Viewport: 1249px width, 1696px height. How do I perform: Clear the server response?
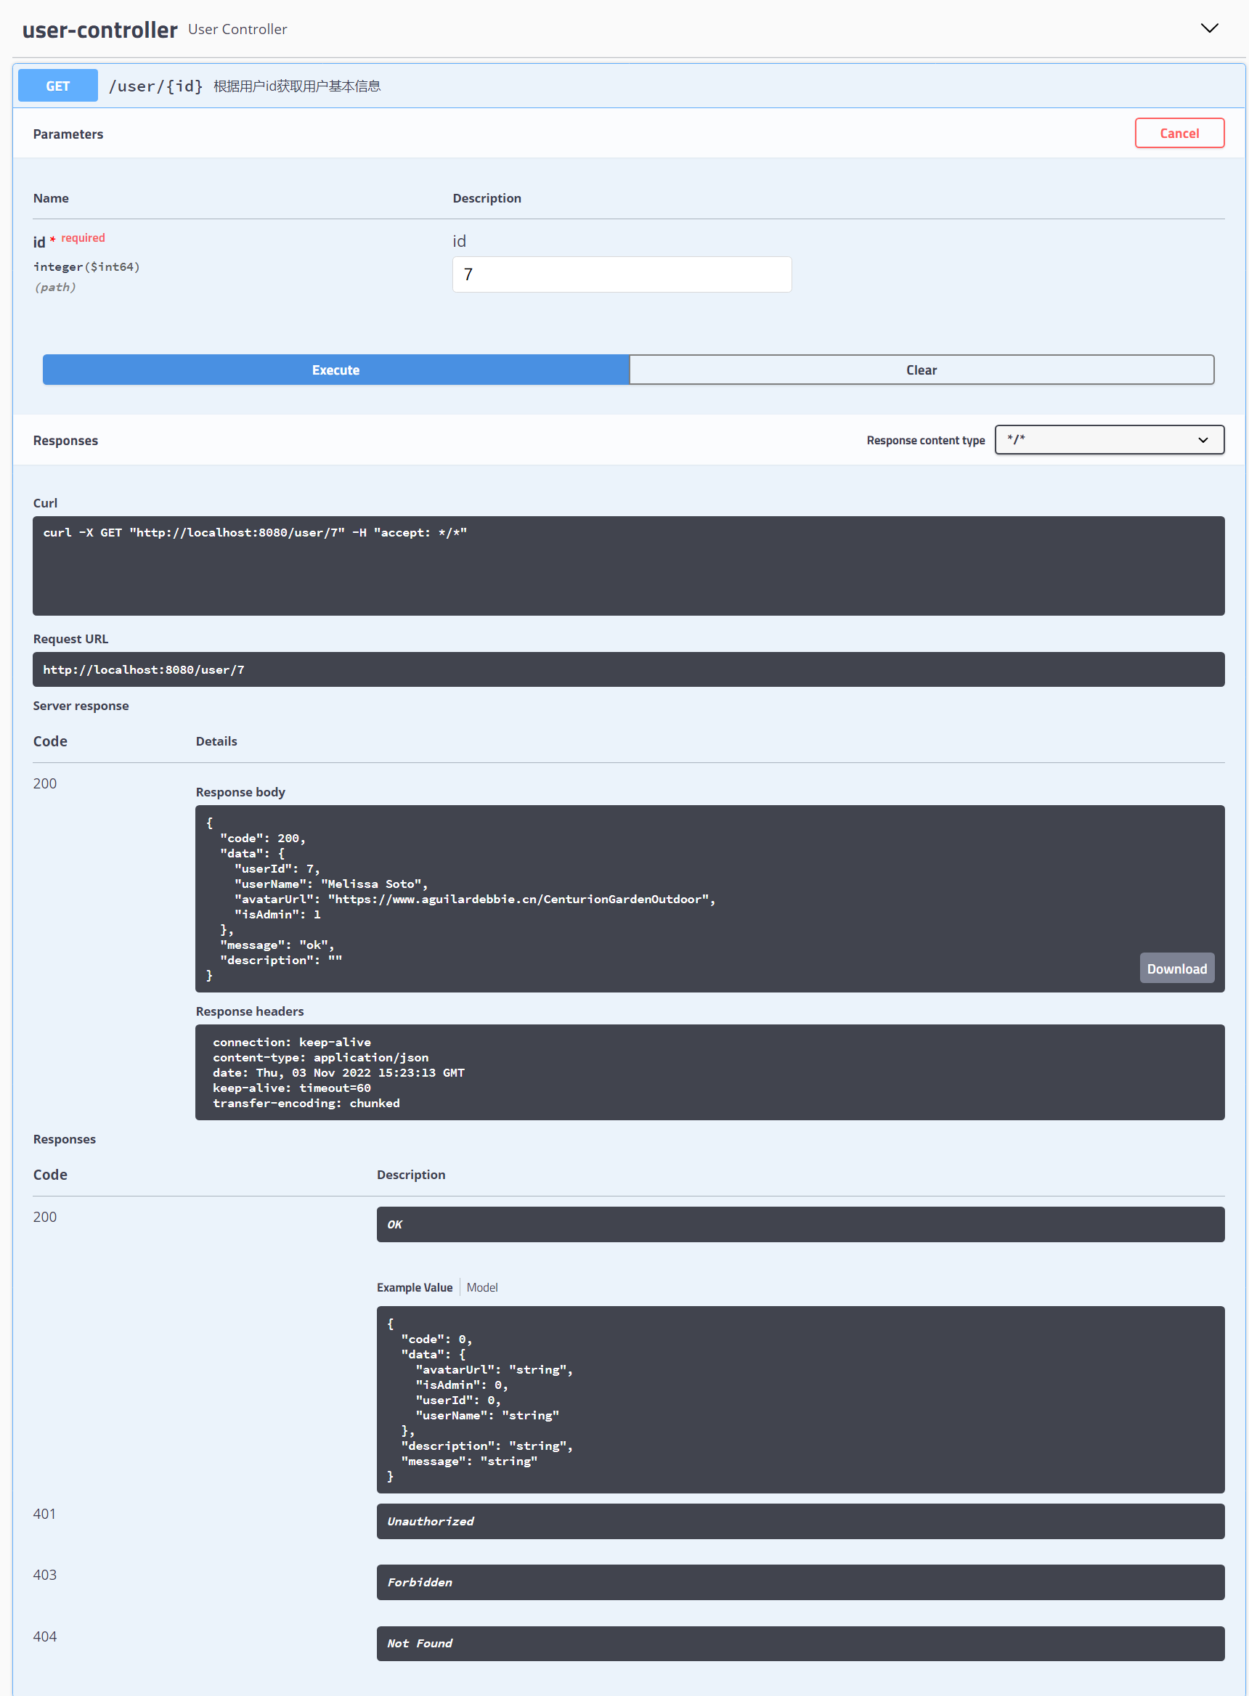920,370
